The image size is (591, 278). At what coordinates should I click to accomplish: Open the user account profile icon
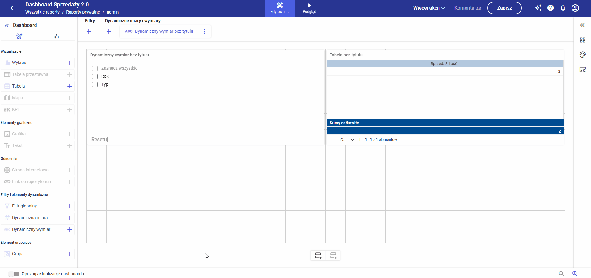tap(575, 8)
